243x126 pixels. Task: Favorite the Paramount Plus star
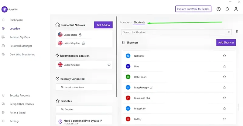224,98
